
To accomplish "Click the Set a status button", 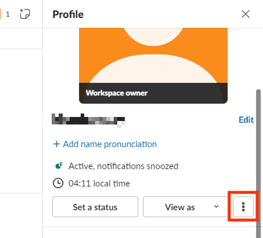I will pyautogui.click(x=95, y=207).
